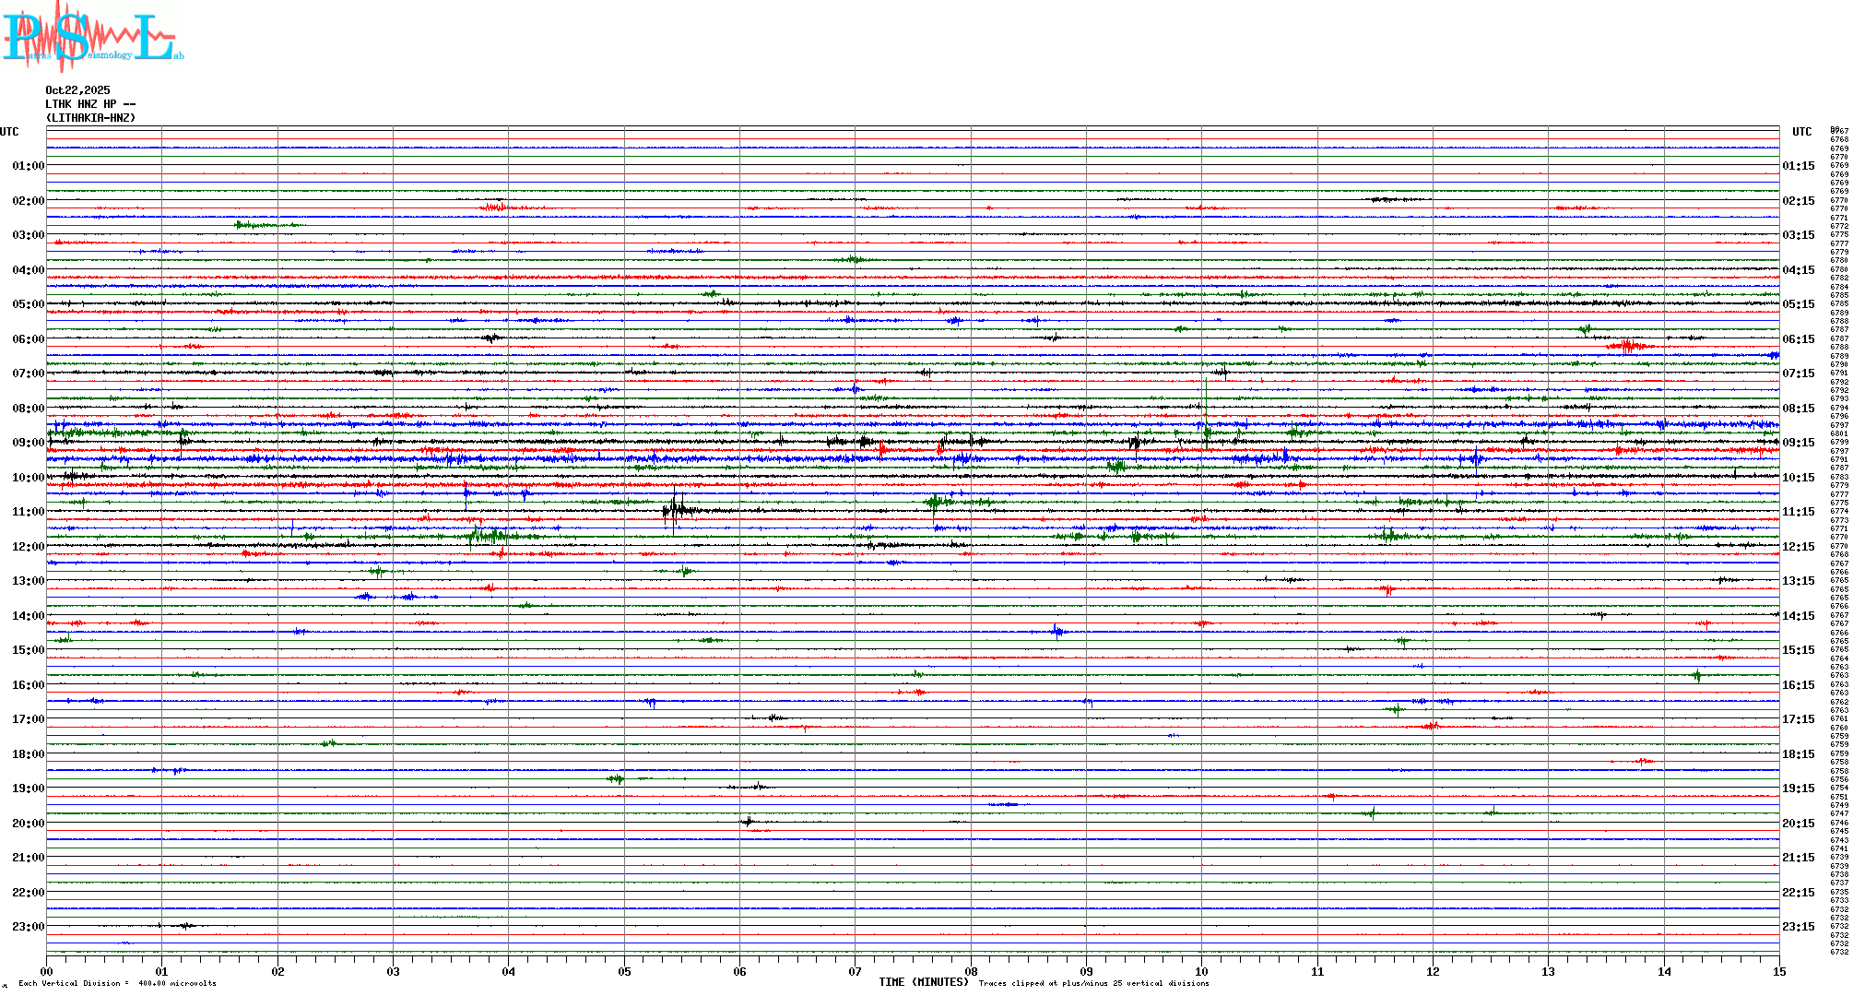Click the Oct22,2025 date label

(x=77, y=90)
